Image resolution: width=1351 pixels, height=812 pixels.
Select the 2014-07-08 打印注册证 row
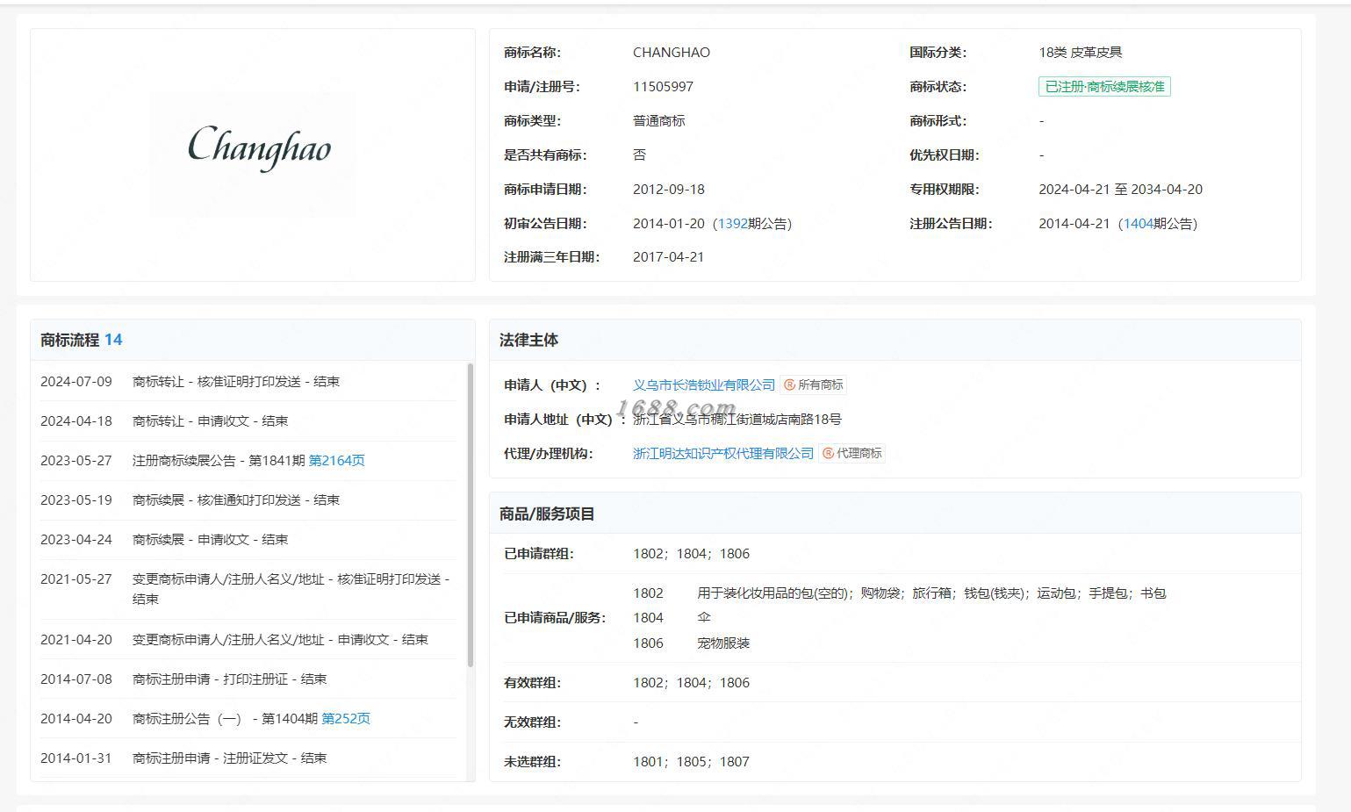(x=248, y=679)
